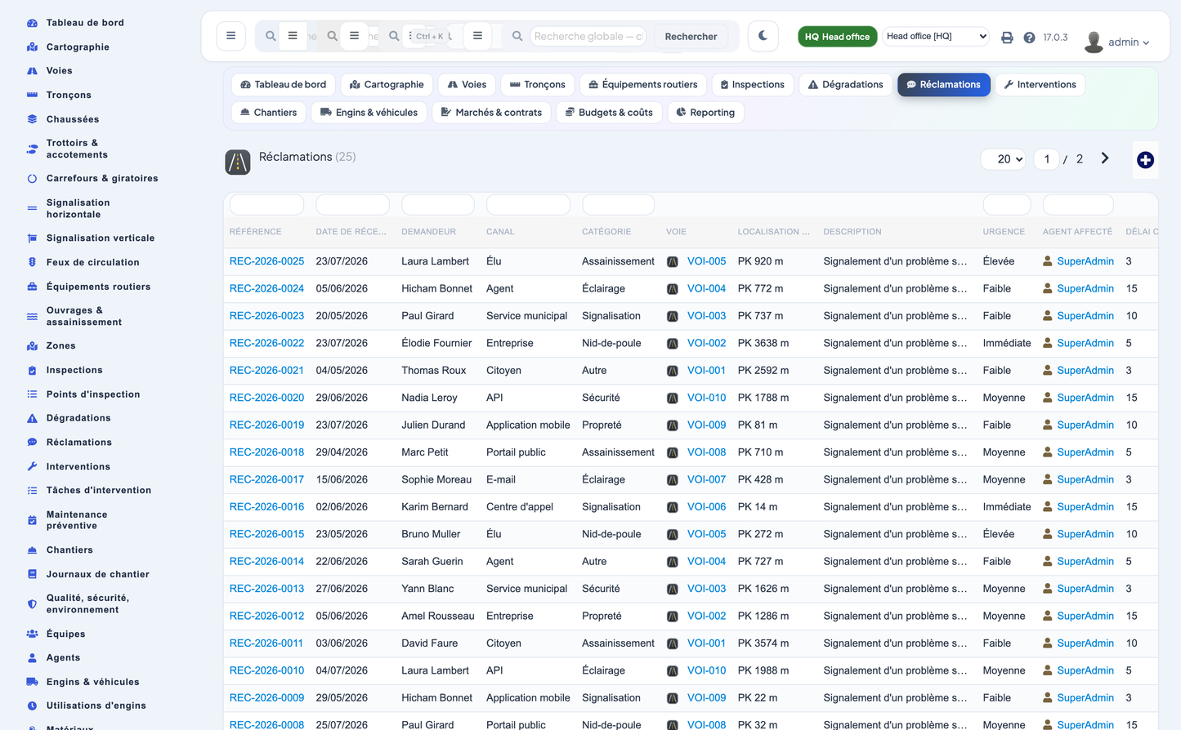Screen dimensions: 1181x730
Task: Toggle the hamburger menu in the top bar
Action: tap(231, 36)
